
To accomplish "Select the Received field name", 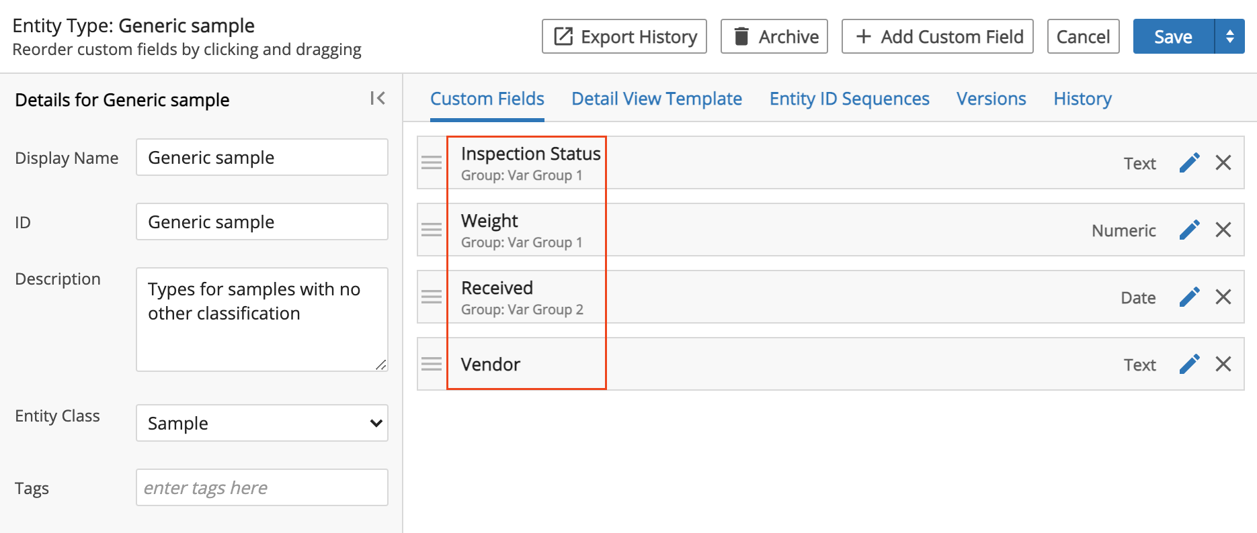I will click(x=497, y=288).
